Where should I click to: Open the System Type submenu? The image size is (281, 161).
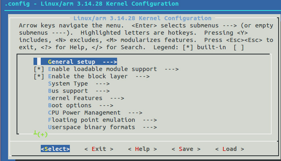(x=79, y=84)
